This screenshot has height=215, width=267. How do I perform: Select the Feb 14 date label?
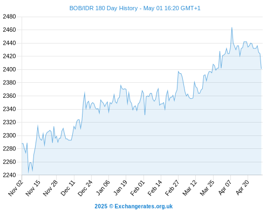(x=155, y=188)
